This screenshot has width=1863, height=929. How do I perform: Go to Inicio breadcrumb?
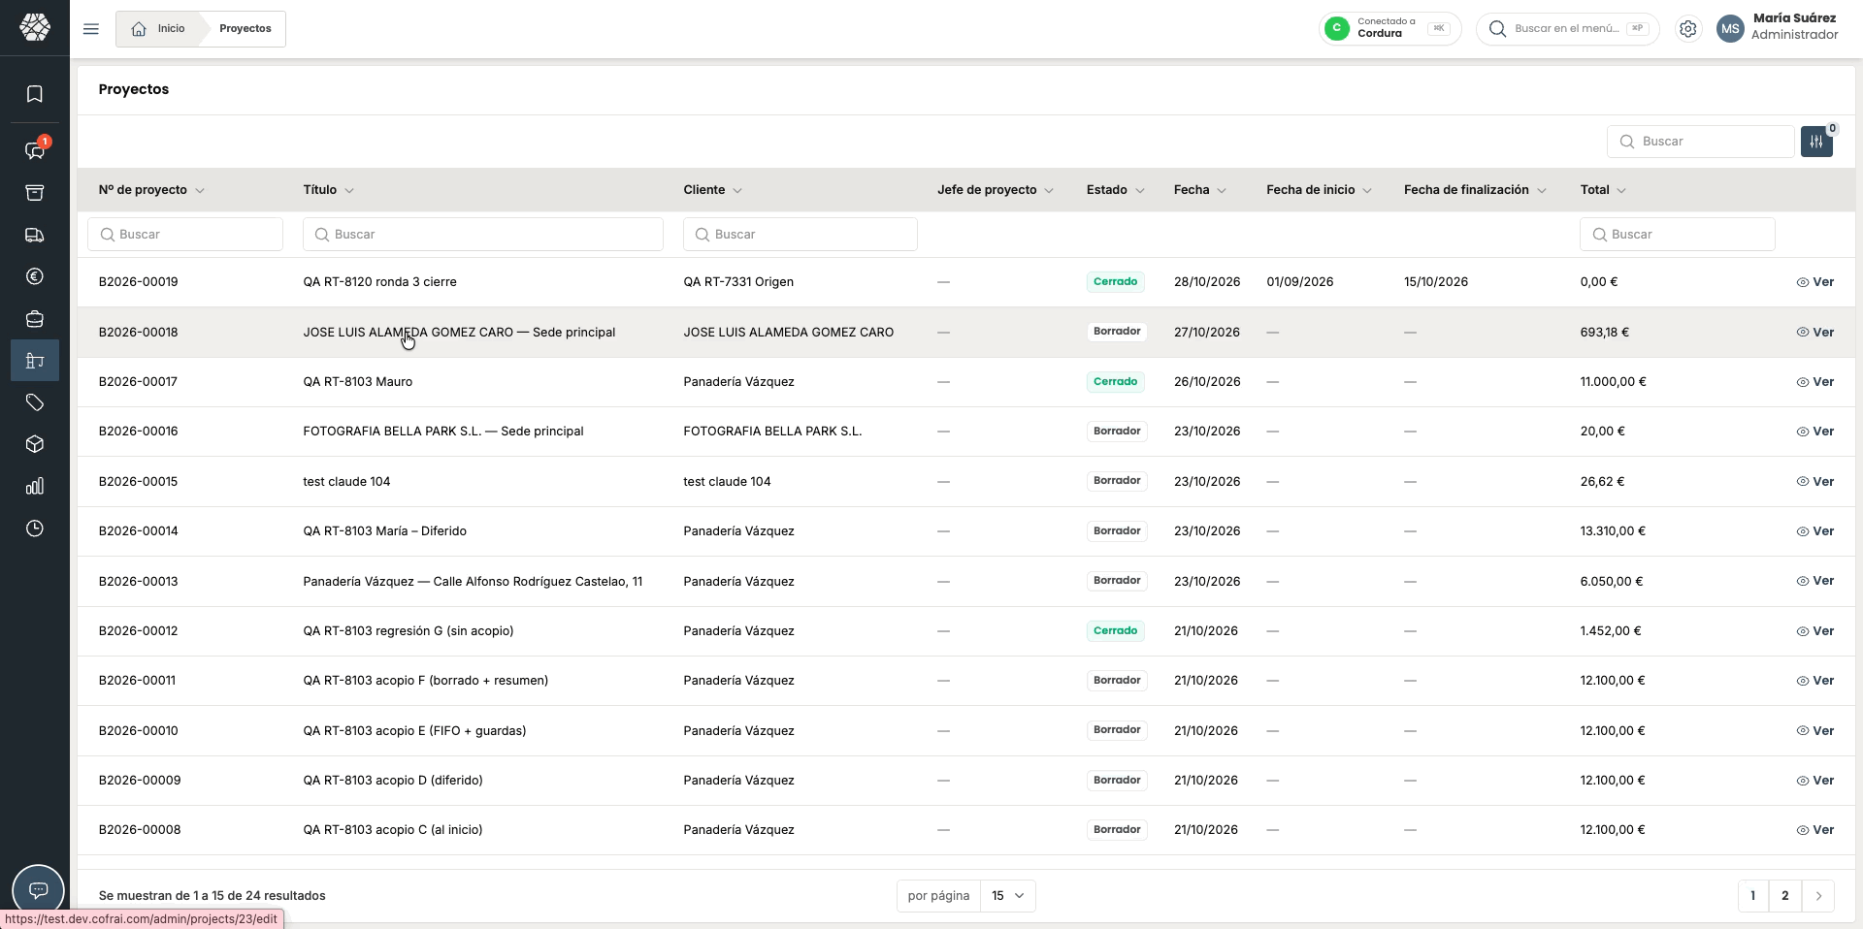click(158, 29)
